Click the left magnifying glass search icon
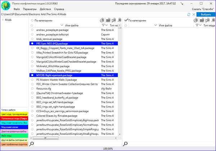This screenshot has height=151, width=216. pyautogui.click(x=32, y=144)
